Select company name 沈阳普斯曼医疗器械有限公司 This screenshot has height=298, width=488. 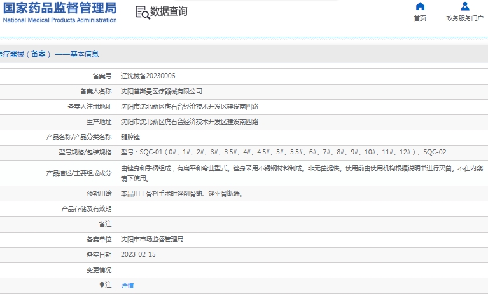point(162,91)
